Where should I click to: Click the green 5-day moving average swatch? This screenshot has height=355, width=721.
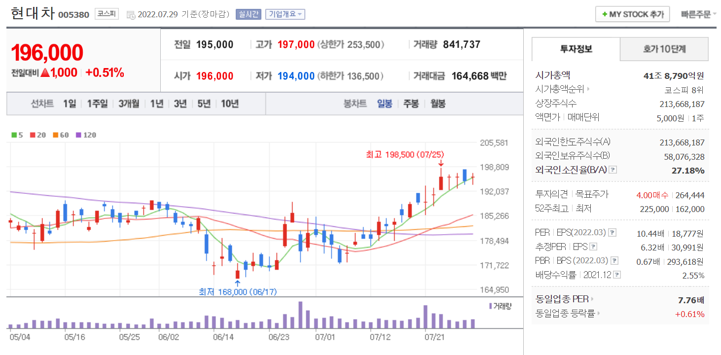[14, 135]
